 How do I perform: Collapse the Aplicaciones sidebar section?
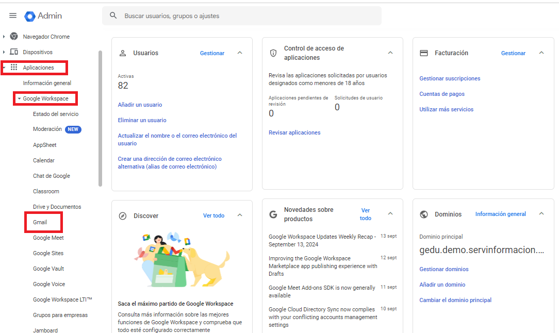[4, 68]
